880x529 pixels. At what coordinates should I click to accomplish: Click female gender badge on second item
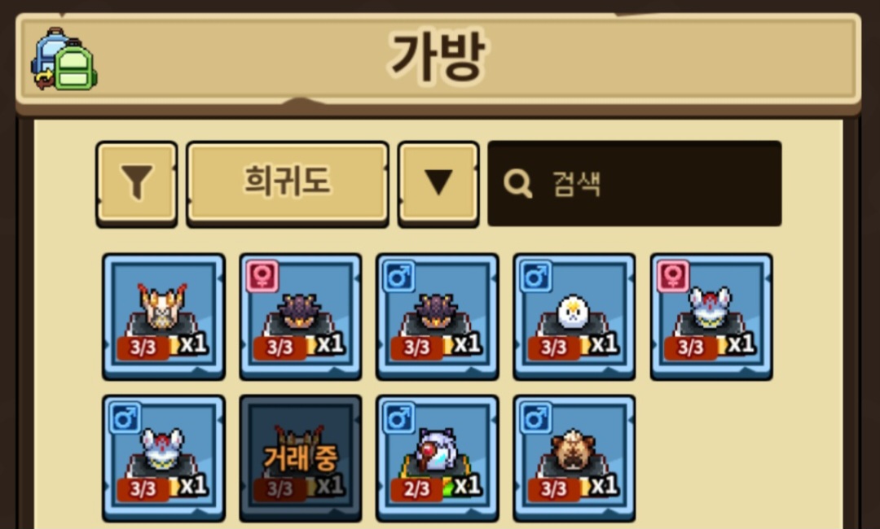[x=262, y=276]
